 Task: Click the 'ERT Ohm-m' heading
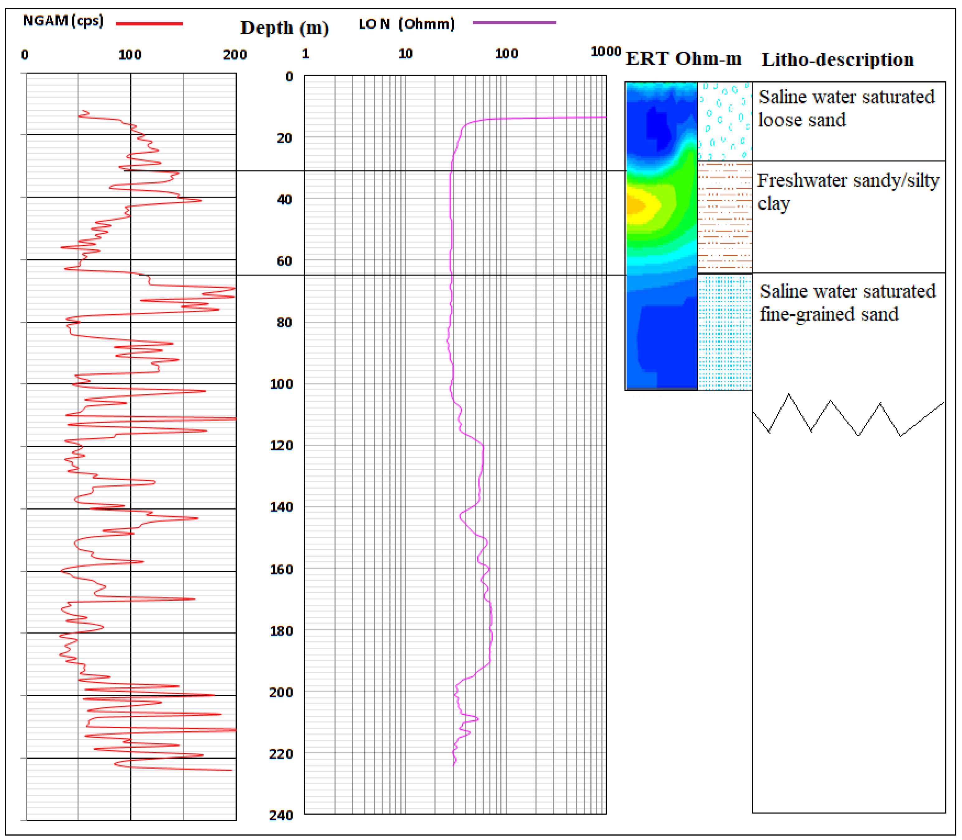click(x=684, y=59)
